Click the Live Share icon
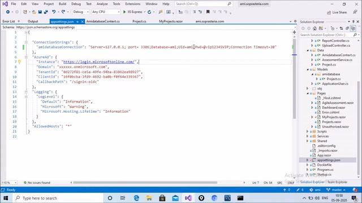The width and height of the screenshot is (362, 203). pos(329,12)
